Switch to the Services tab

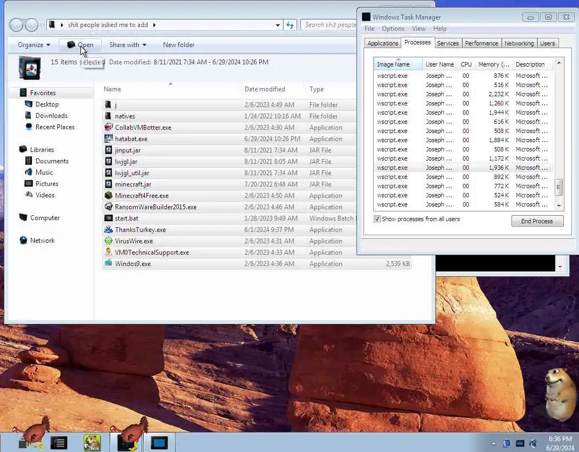[x=448, y=43]
